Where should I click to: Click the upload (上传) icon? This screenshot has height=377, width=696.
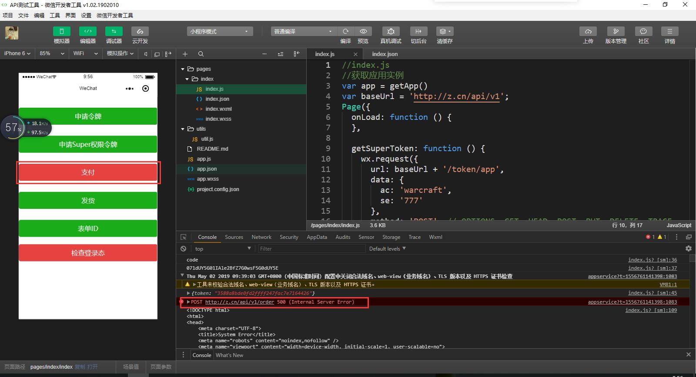[588, 32]
